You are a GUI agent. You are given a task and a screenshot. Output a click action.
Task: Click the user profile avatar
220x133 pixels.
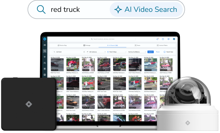(174, 39)
